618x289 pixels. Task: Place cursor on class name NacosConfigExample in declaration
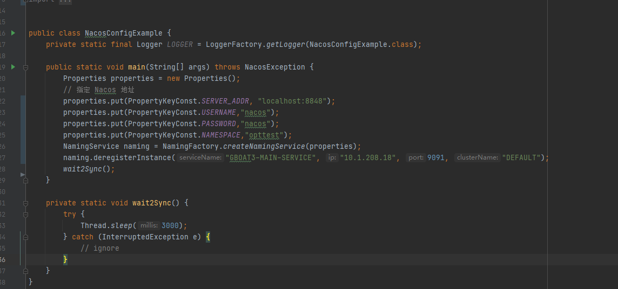click(123, 33)
